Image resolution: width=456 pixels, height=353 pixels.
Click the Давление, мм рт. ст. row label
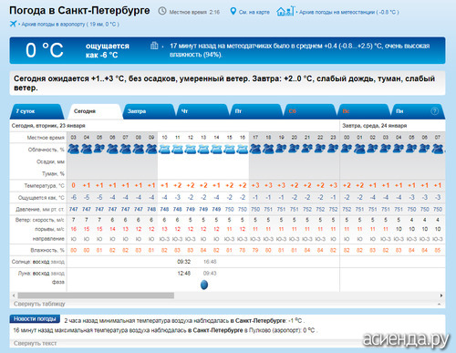pos(40,209)
